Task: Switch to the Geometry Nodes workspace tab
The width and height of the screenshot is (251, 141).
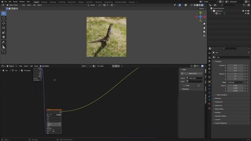Action: click(120, 2)
